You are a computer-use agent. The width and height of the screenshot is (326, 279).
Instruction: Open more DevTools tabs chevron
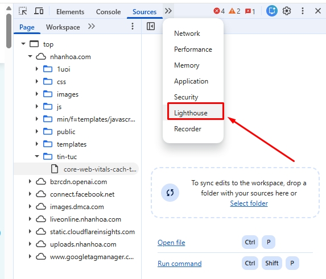(168, 11)
